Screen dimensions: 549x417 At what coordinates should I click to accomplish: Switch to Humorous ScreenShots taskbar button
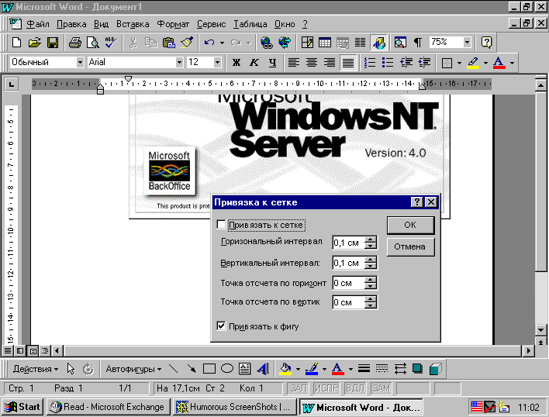pos(235,407)
